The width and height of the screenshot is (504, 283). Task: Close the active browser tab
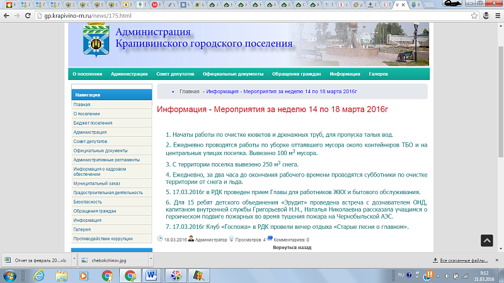coord(403,5)
